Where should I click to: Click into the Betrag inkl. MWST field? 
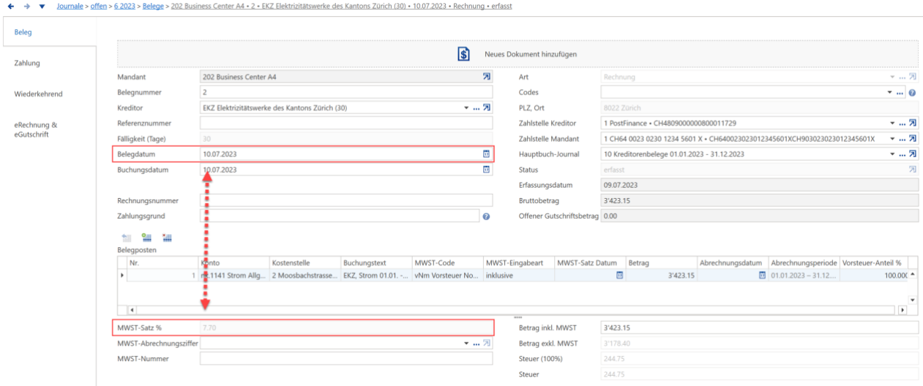pos(759,328)
